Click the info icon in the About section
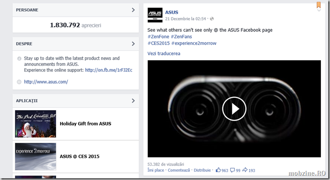Screen dimensions: 330x180 [19, 59]
